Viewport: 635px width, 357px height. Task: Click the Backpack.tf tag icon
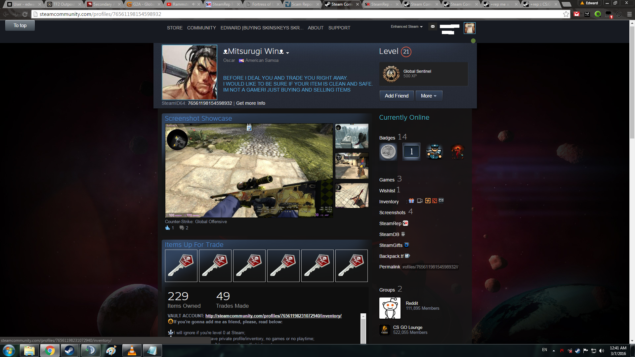407,256
